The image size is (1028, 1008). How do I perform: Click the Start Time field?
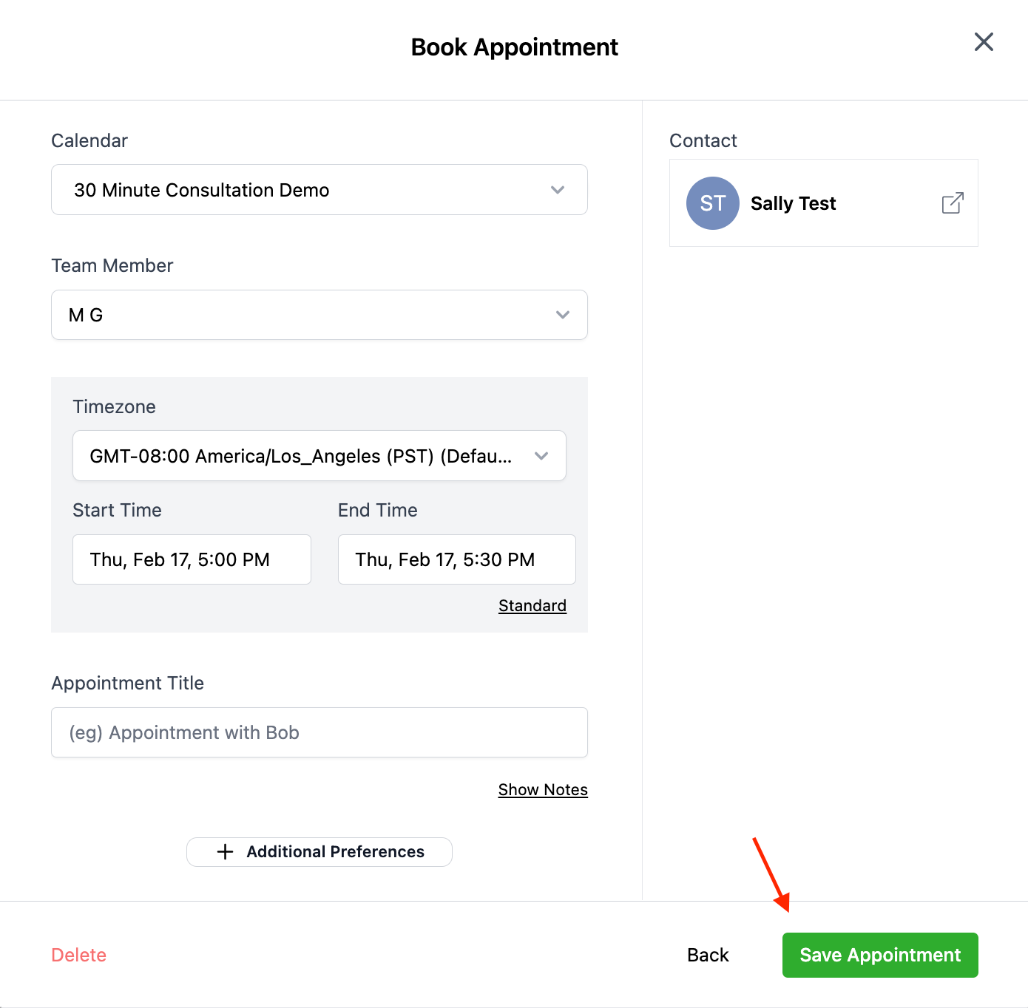click(192, 559)
